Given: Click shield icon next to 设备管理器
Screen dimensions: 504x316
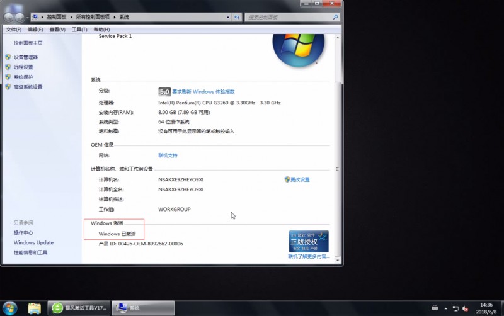Looking at the screenshot, I should click(x=8, y=57).
